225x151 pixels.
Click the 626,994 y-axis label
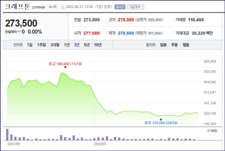210,61
